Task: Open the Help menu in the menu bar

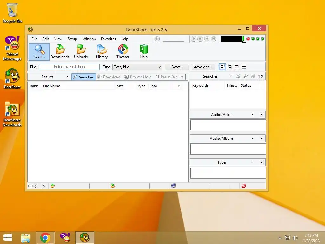Action: click(124, 39)
